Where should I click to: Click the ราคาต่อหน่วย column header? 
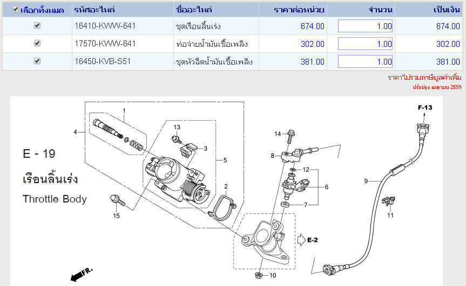[299, 10]
